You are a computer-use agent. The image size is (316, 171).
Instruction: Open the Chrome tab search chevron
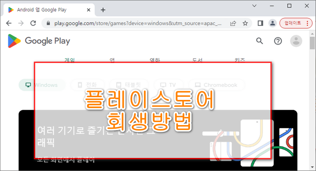[x=254, y=6]
